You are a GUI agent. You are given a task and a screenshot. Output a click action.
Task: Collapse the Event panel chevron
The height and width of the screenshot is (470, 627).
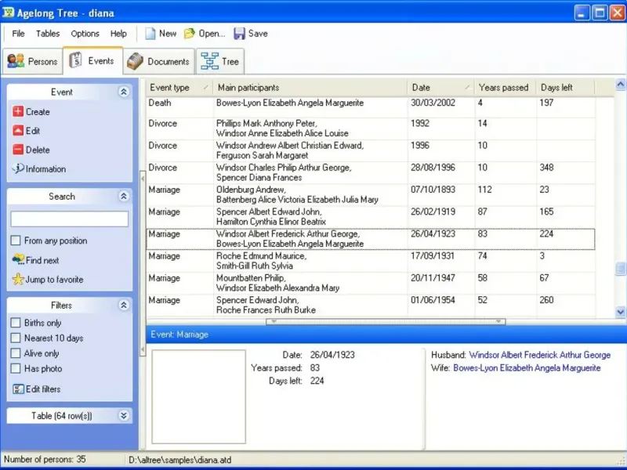(124, 92)
